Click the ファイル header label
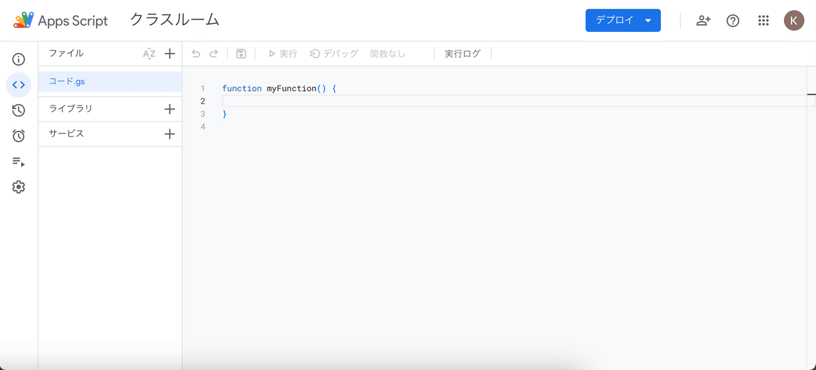 tap(66, 53)
